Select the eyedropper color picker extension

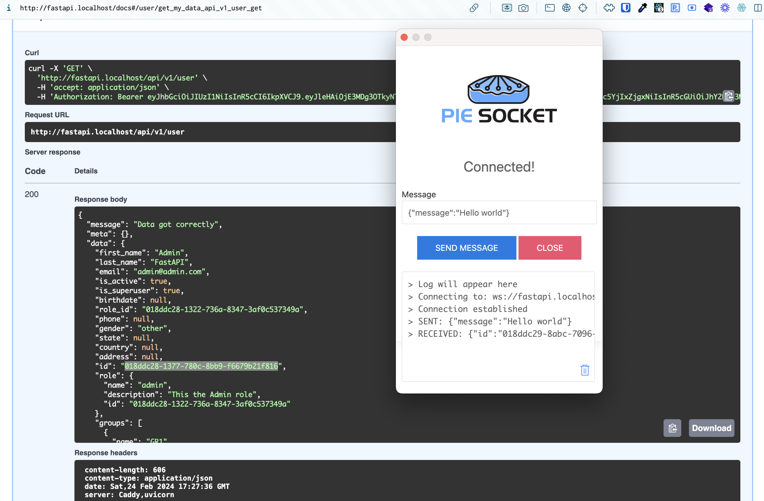642,8
